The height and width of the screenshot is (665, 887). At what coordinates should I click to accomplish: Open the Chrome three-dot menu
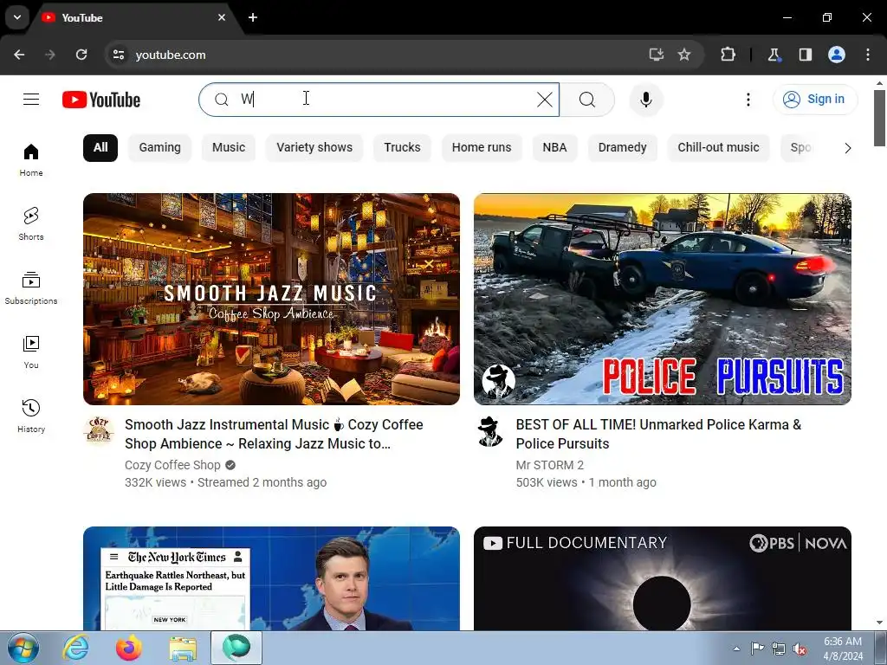tap(868, 55)
